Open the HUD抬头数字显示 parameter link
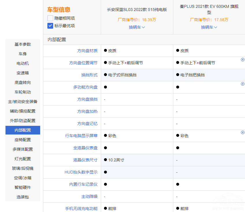 81,172
